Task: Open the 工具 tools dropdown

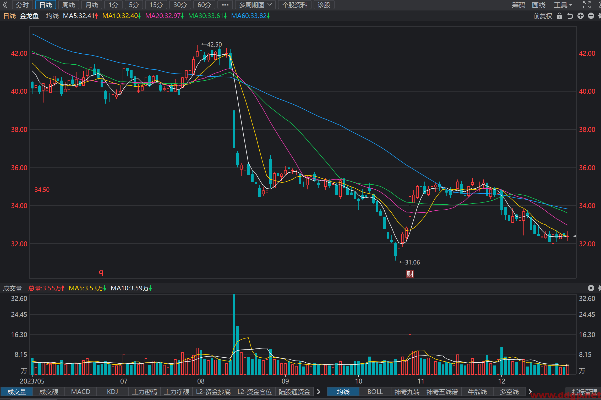Action: (563, 5)
